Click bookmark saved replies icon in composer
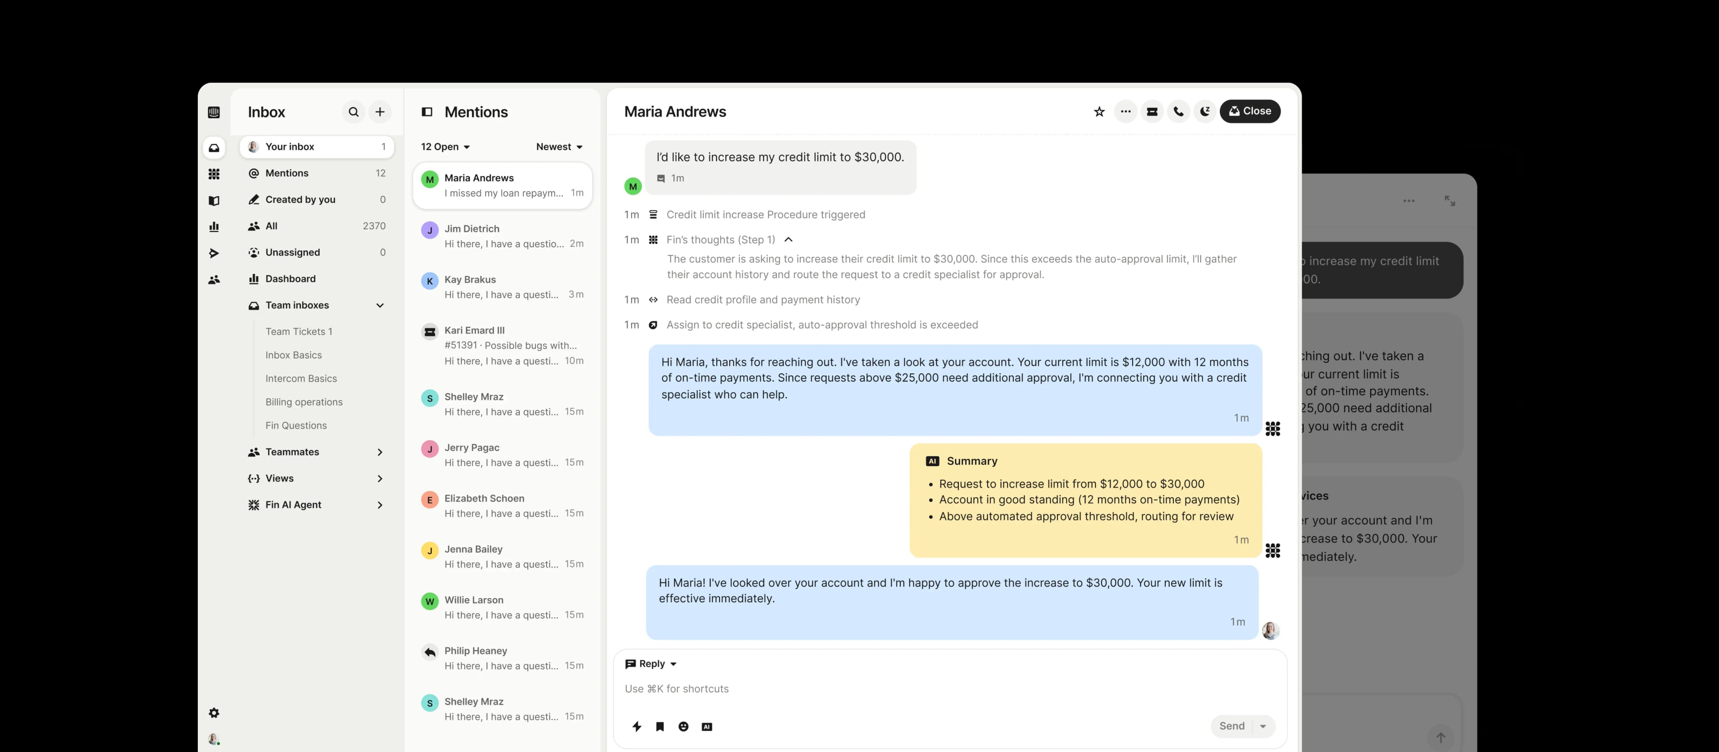 (660, 726)
